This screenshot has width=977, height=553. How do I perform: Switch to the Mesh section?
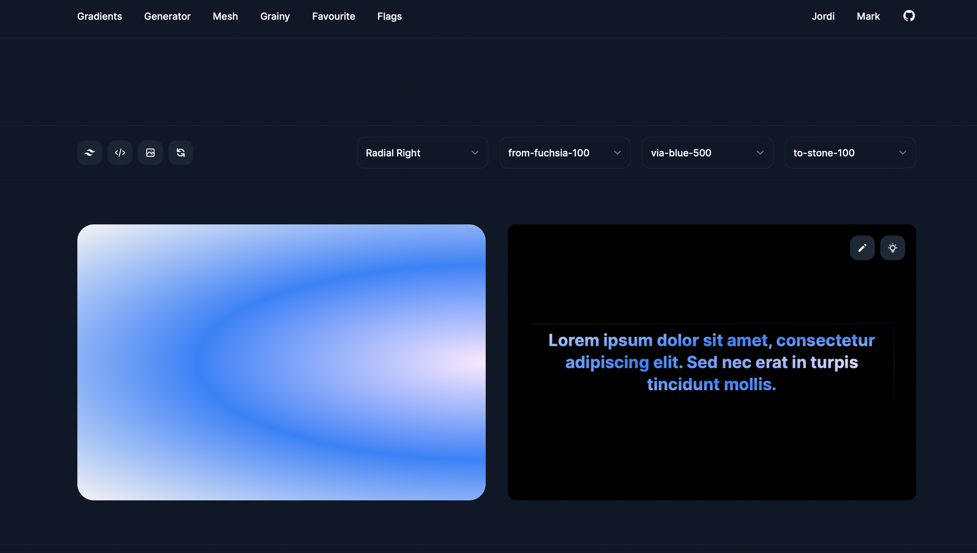point(225,16)
